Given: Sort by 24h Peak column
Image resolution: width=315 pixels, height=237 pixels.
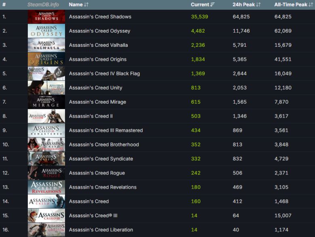Looking at the screenshot, I should [246, 4].
